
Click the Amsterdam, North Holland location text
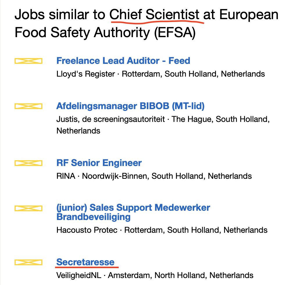[x=181, y=275]
